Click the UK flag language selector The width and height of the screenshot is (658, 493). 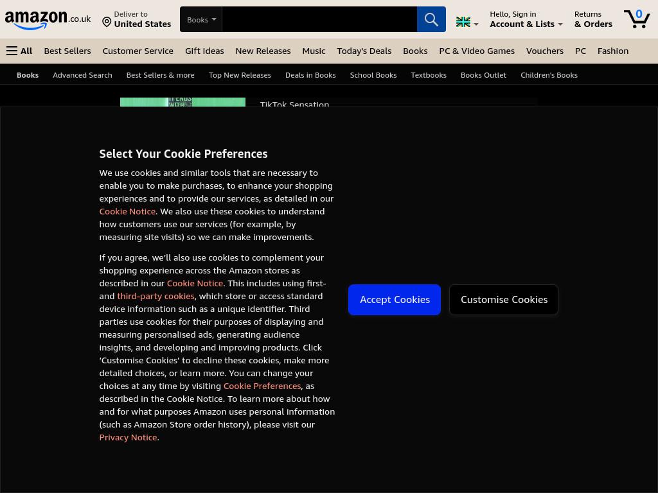467,22
